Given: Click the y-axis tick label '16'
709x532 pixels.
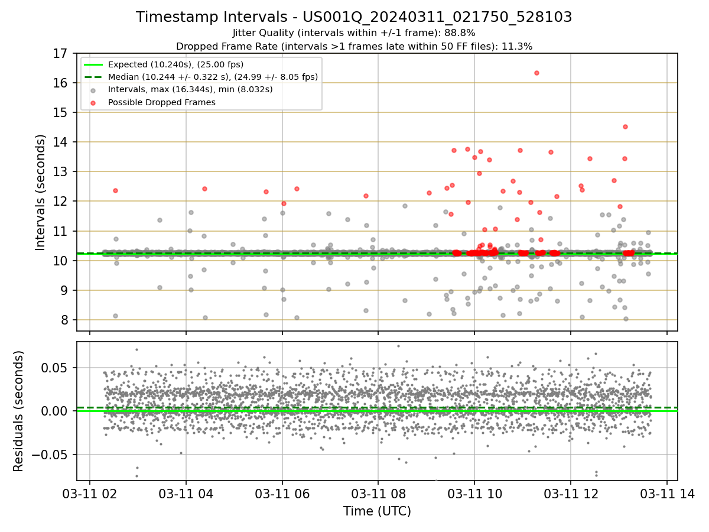Looking at the screenshot, I should [61, 83].
